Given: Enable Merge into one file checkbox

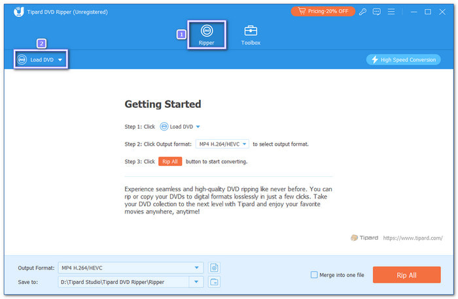Looking at the screenshot, I should click(x=314, y=275).
